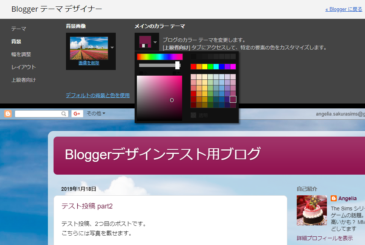Viewport: 365px width, 245px height.
Task: Click the cake profile photo
Action: (x=312, y=210)
